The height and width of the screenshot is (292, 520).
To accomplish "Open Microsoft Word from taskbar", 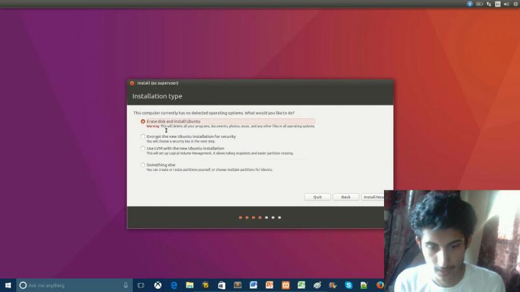I will click(253, 285).
